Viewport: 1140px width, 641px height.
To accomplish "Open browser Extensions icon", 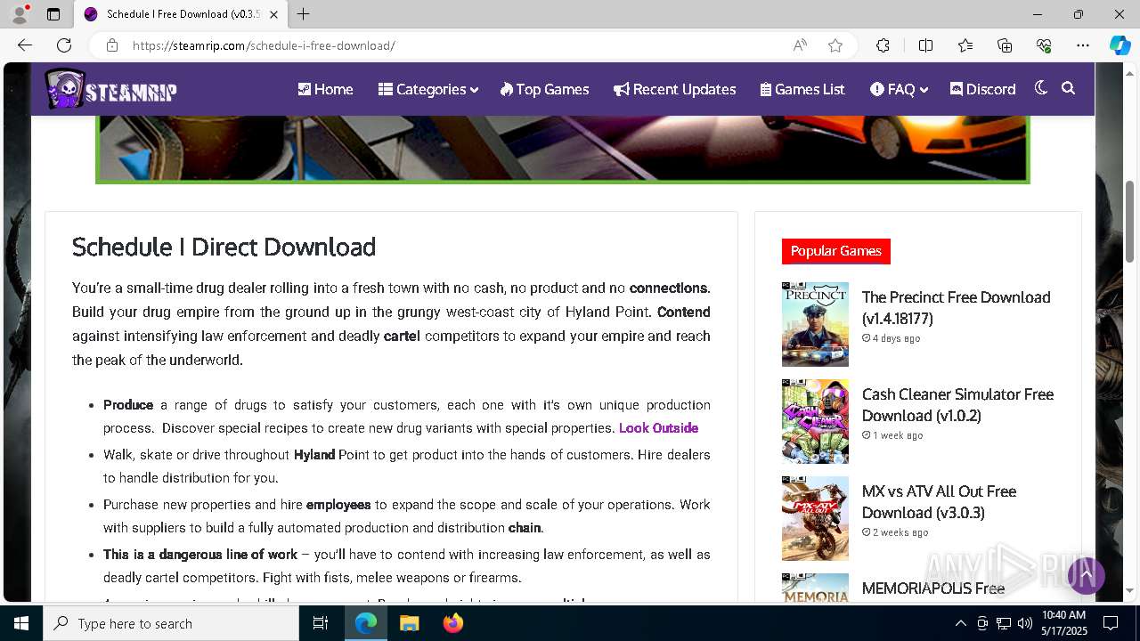I will pyautogui.click(x=883, y=45).
